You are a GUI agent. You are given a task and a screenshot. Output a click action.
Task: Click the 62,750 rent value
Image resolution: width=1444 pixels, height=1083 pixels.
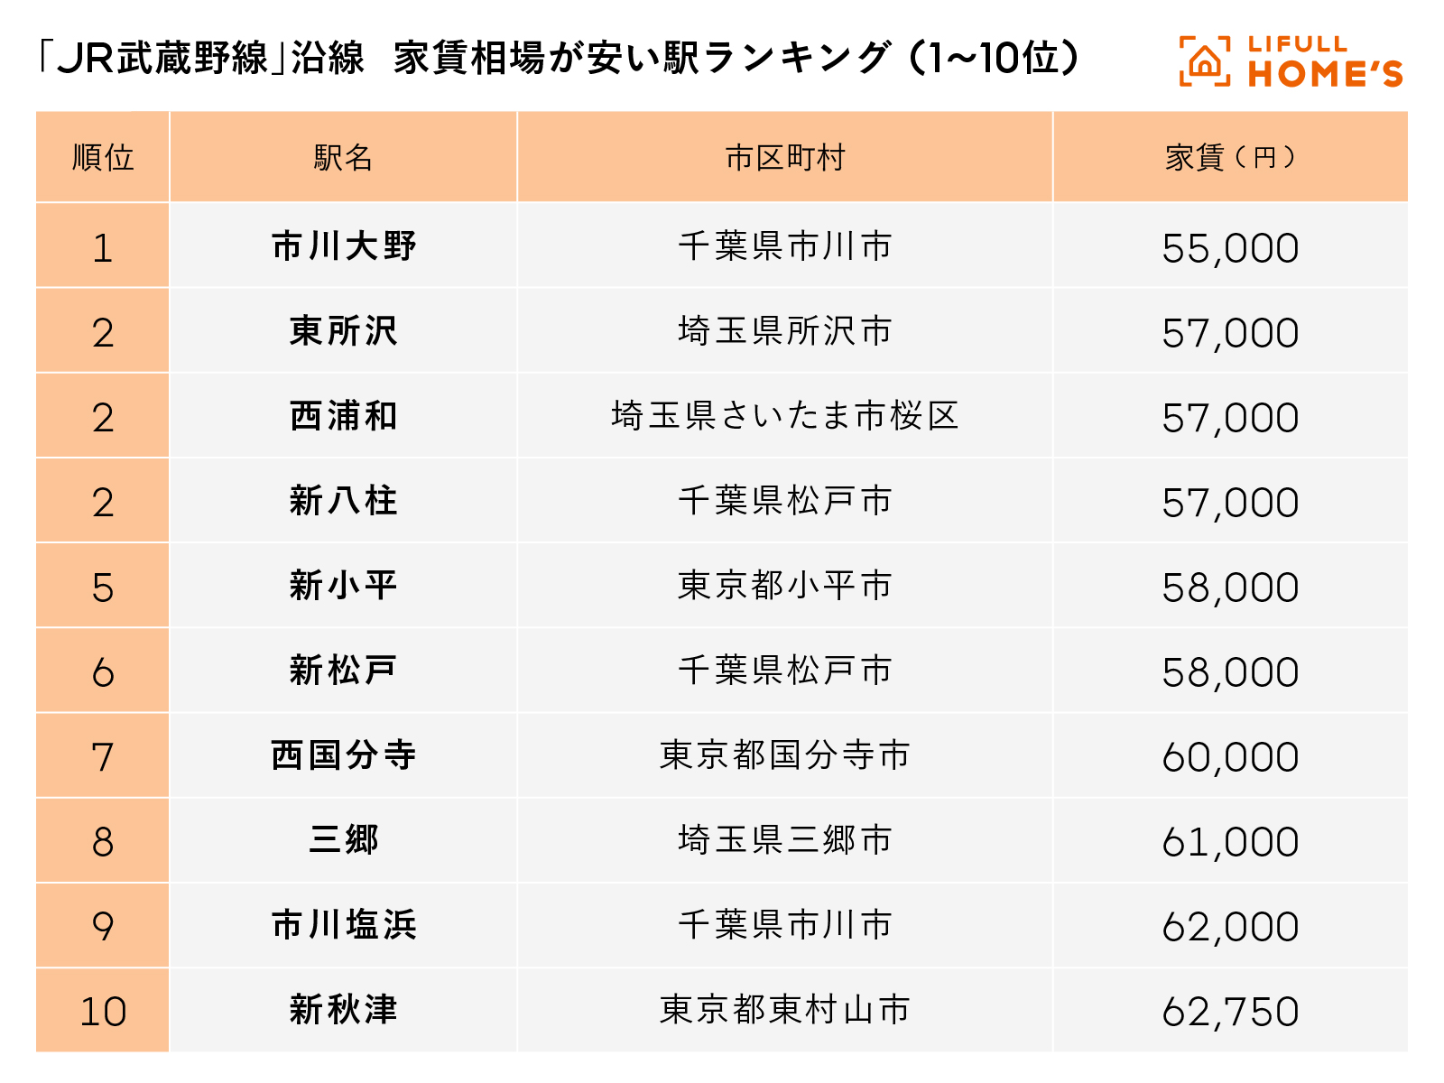(x=1230, y=1012)
